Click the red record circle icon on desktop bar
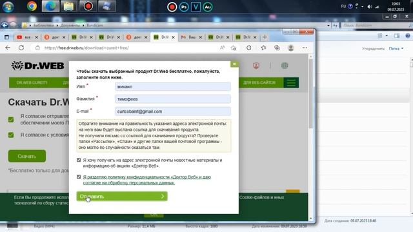 [x=172, y=7]
